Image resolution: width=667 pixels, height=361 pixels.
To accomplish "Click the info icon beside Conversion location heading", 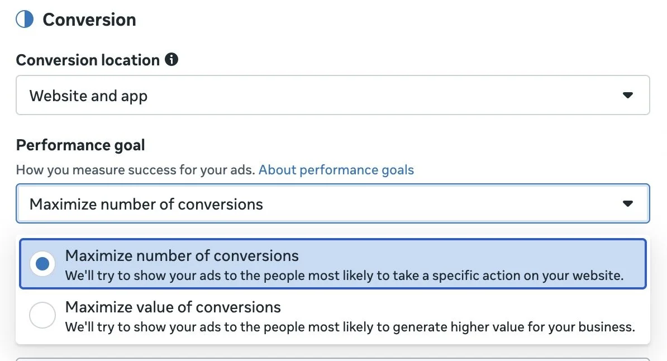I will click(x=172, y=59).
